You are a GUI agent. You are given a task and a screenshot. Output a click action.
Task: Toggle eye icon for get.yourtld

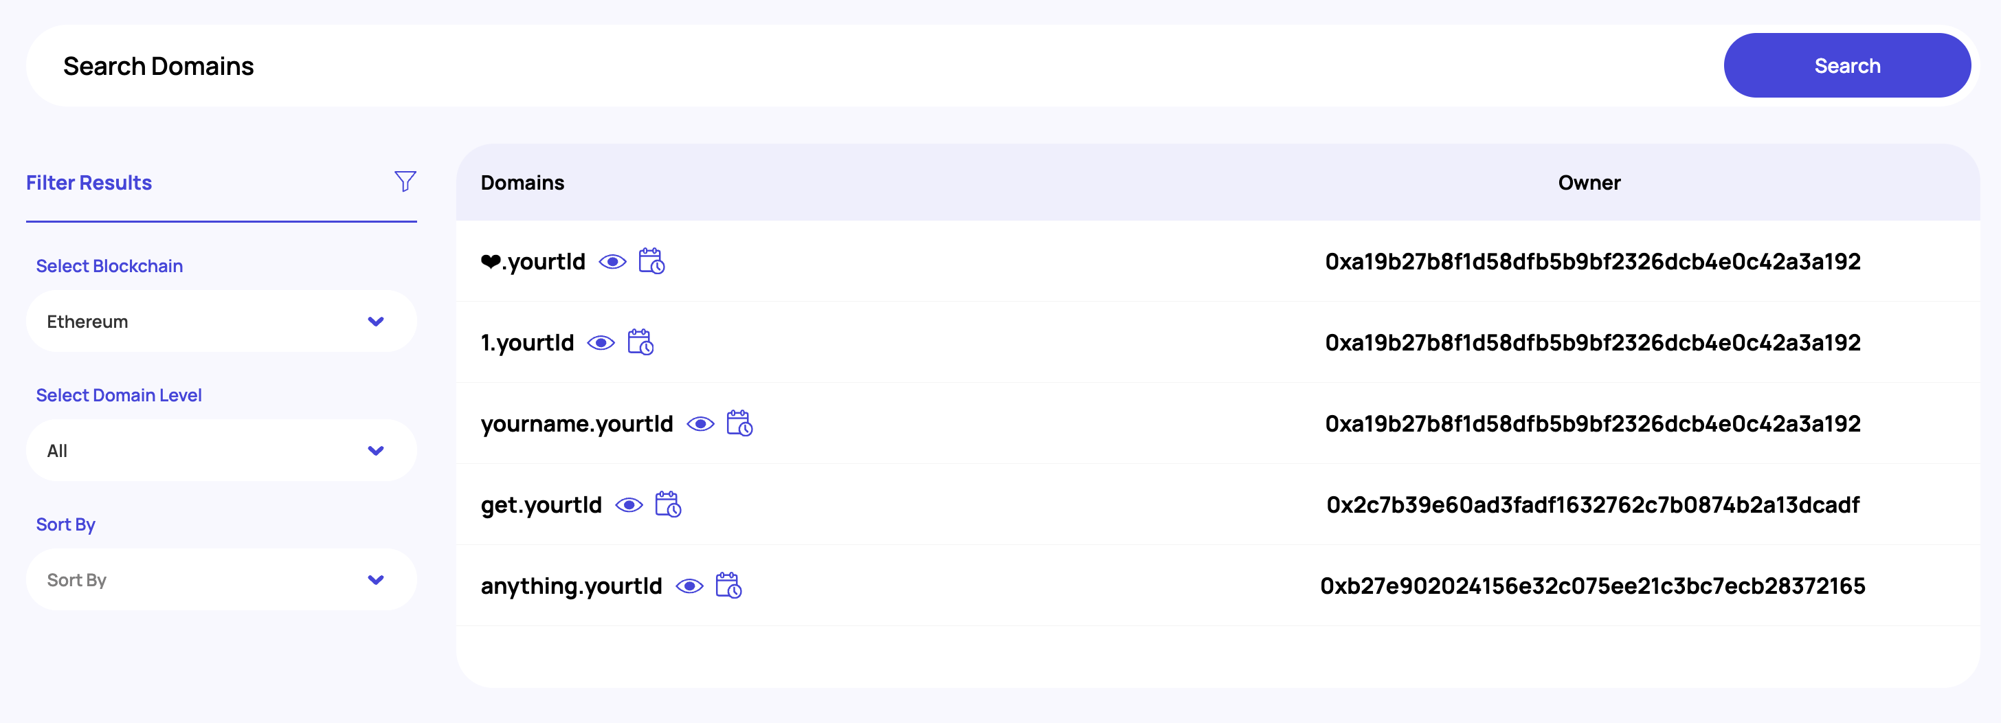coord(629,504)
